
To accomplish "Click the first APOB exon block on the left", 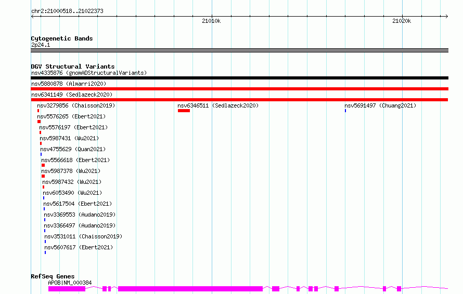I will (x=67, y=289).
